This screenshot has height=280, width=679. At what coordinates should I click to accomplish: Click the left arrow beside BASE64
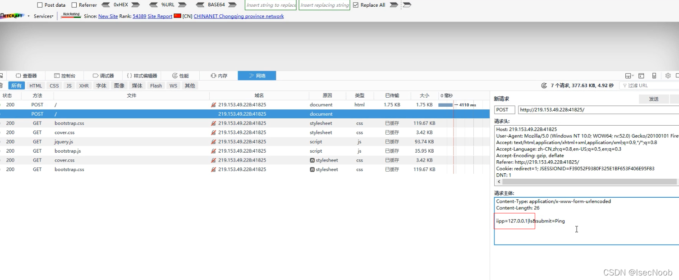[x=201, y=5]
